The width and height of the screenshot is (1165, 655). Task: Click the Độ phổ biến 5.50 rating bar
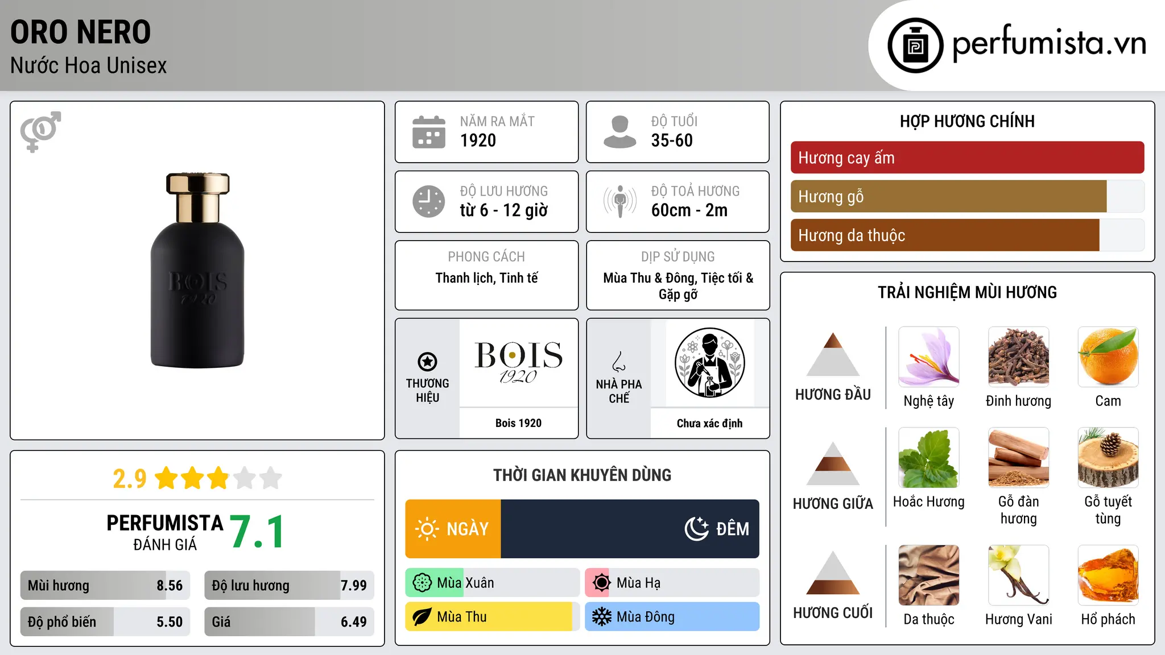[x=105, y=621]
